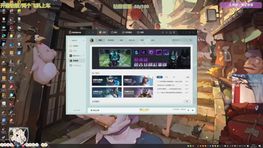This screenshot has height=148, width=263.
Task: Open WeGame more-options menu beside minimize
Action: (x=183, y=32)
